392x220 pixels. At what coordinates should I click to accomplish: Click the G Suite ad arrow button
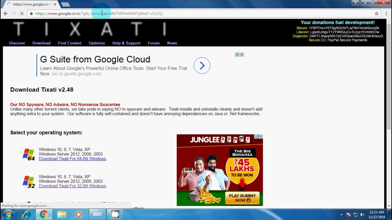coord(202,65)
